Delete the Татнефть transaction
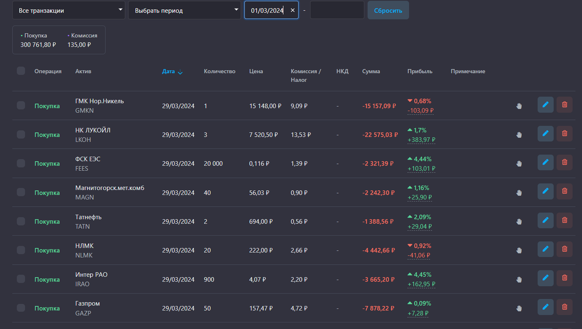This screenshot has height=329, width=582. click(x=565, y=220)
